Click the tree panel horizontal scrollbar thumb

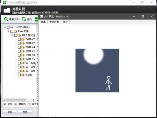(16, 100)
